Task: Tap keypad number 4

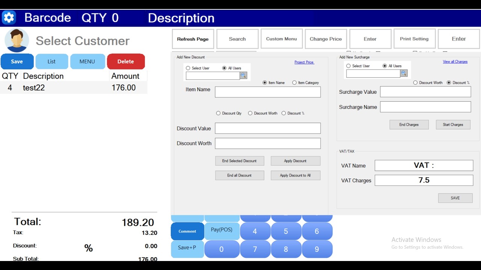Action: (255, 231)
